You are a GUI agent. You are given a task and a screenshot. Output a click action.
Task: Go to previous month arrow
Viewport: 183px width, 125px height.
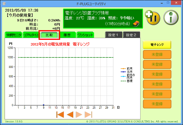click(x=70, y=115)
